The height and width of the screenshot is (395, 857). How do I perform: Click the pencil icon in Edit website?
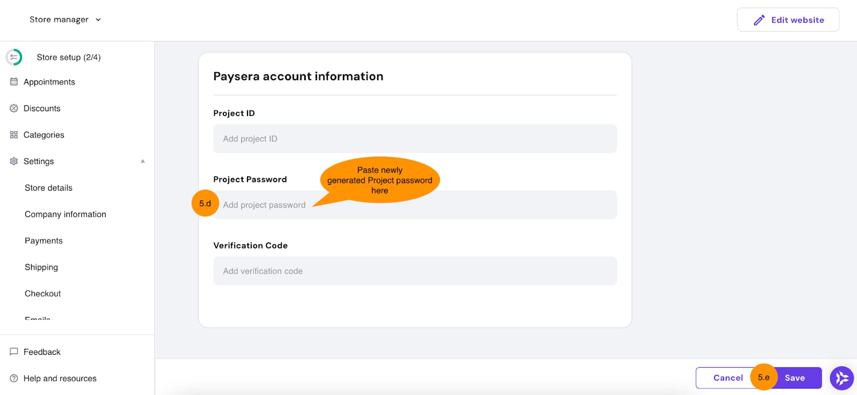(x=759, y=20)
